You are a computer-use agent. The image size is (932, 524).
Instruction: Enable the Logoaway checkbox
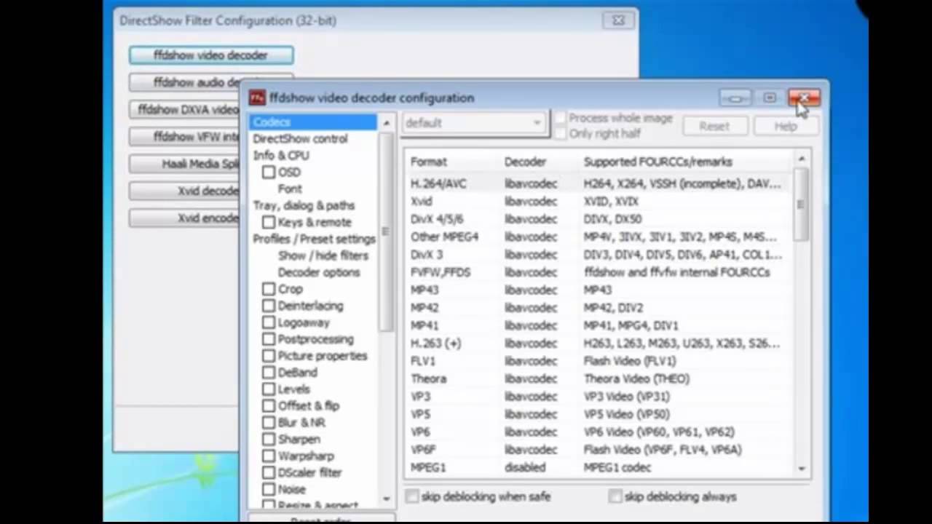click(269, 322)
